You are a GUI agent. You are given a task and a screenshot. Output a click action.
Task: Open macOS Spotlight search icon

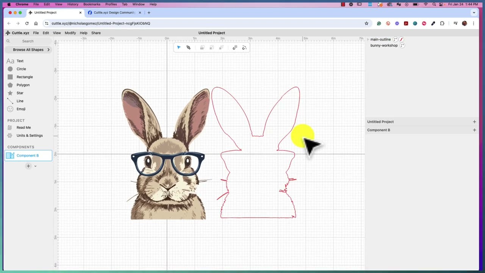(x=434, y=4)
